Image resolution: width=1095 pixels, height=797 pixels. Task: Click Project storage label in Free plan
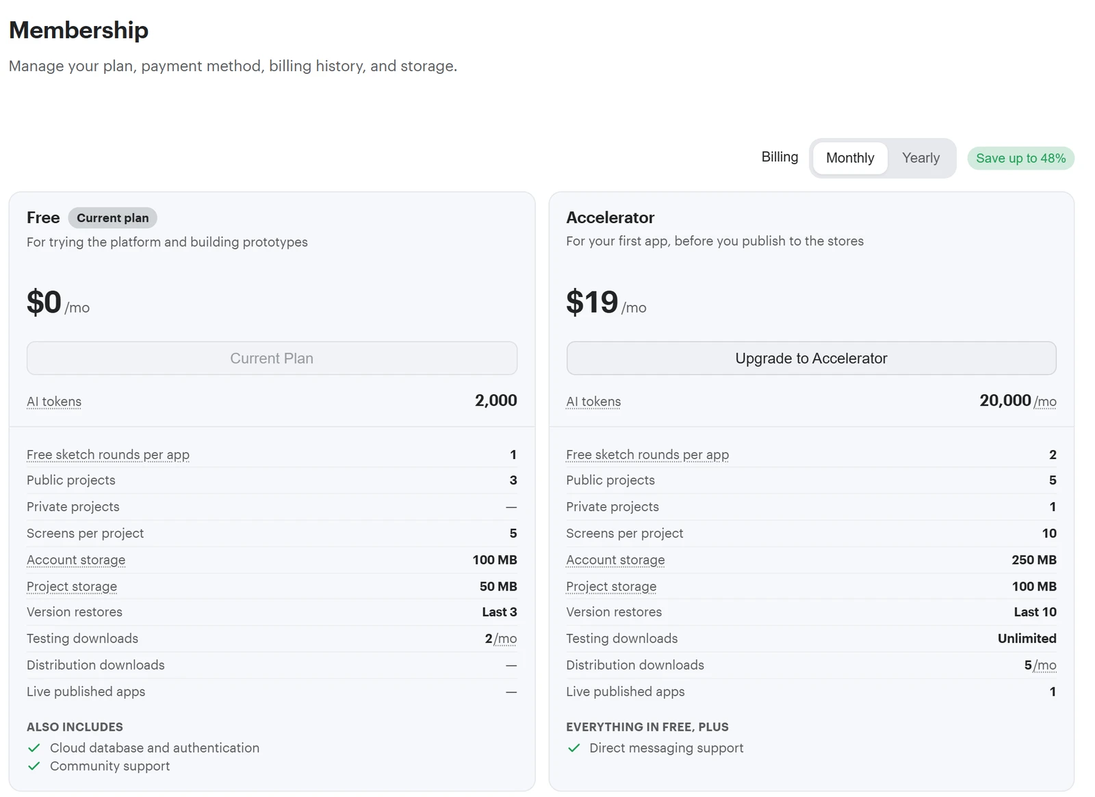pyautogui.click(x=72, y=586)
